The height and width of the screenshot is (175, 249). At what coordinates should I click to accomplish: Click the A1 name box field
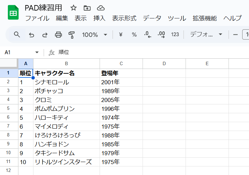point(21,52)
